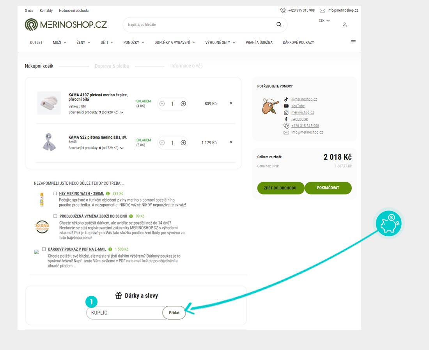
Task: Decrease quantity of KAMA S22 šála
Action: tap(162, 143)
